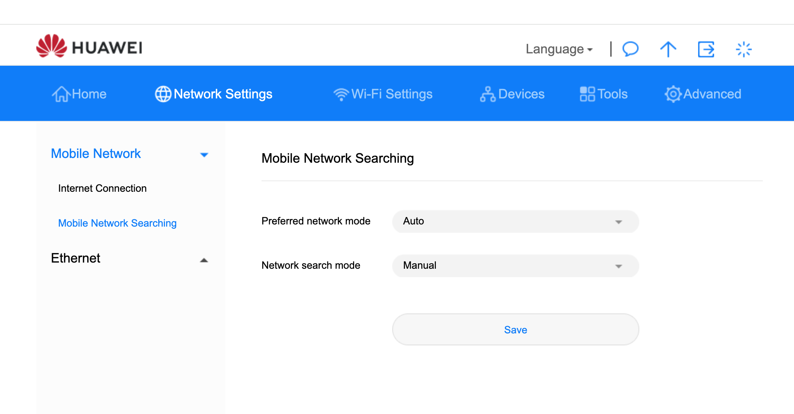Expand the Ethernet section arrow
Image resolution: width=794 pixels, height=414 pixels.
(204, 260)
